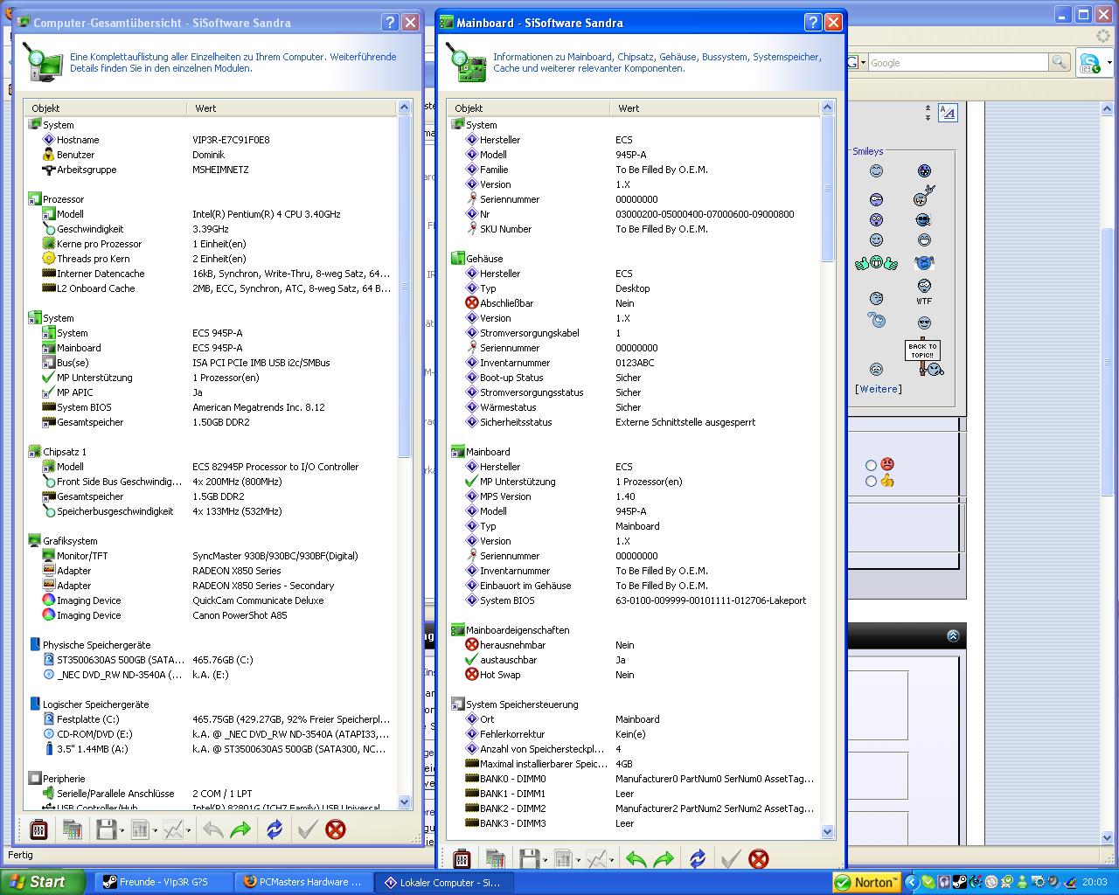This screenshot has width=1119, height=895.
Task: Click copy report icon in Computer-Gesamtübersicht toolbar
Action: [x=73, y=829]
